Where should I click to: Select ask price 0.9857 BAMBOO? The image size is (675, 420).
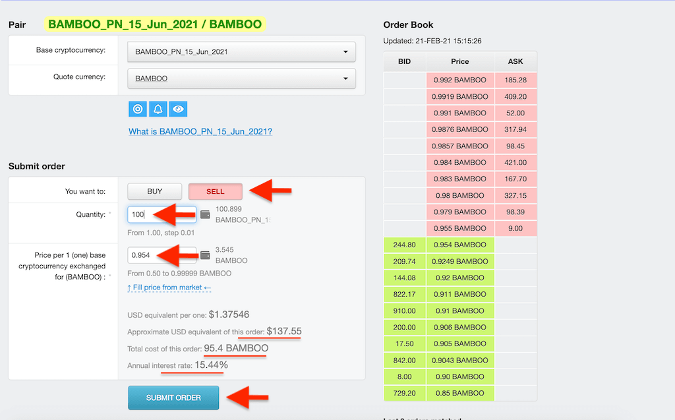click(x=459, y=146)
